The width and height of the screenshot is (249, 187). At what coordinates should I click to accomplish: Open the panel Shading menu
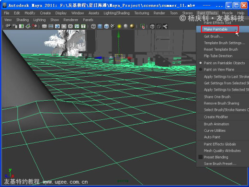coord(23,20)
